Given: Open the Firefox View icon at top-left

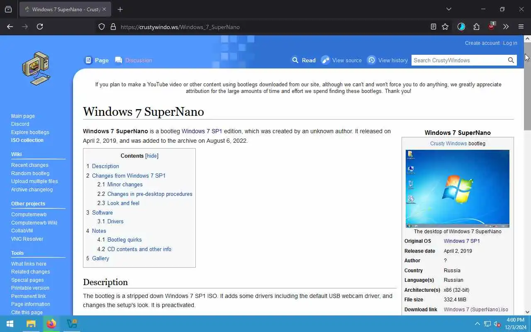Looking at the screenshot, I should (8, 9).
